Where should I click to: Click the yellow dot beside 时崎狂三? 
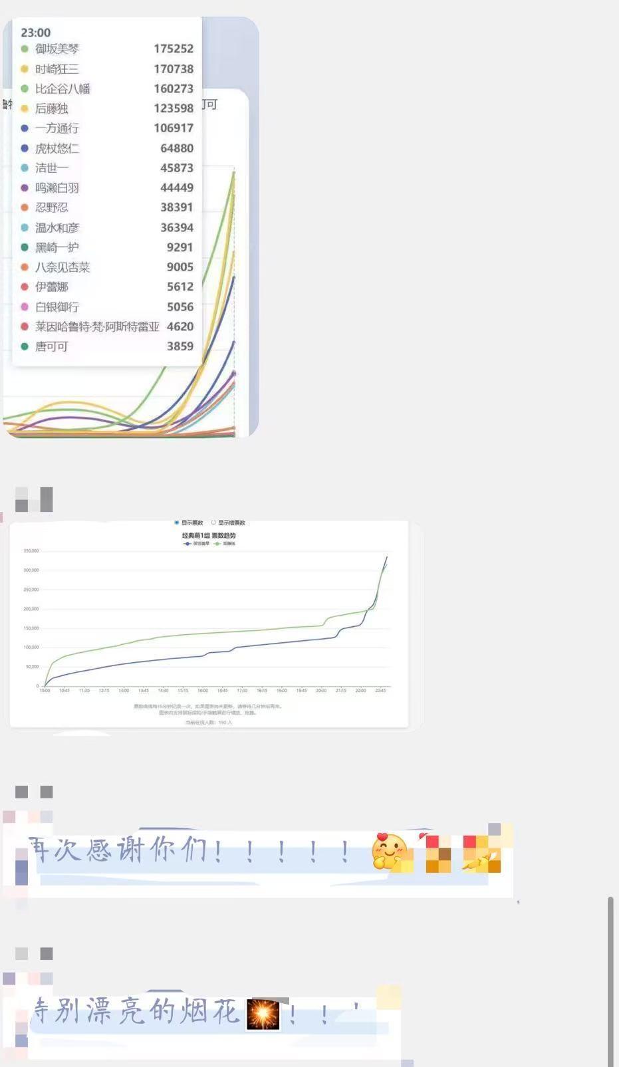point(25,69)
